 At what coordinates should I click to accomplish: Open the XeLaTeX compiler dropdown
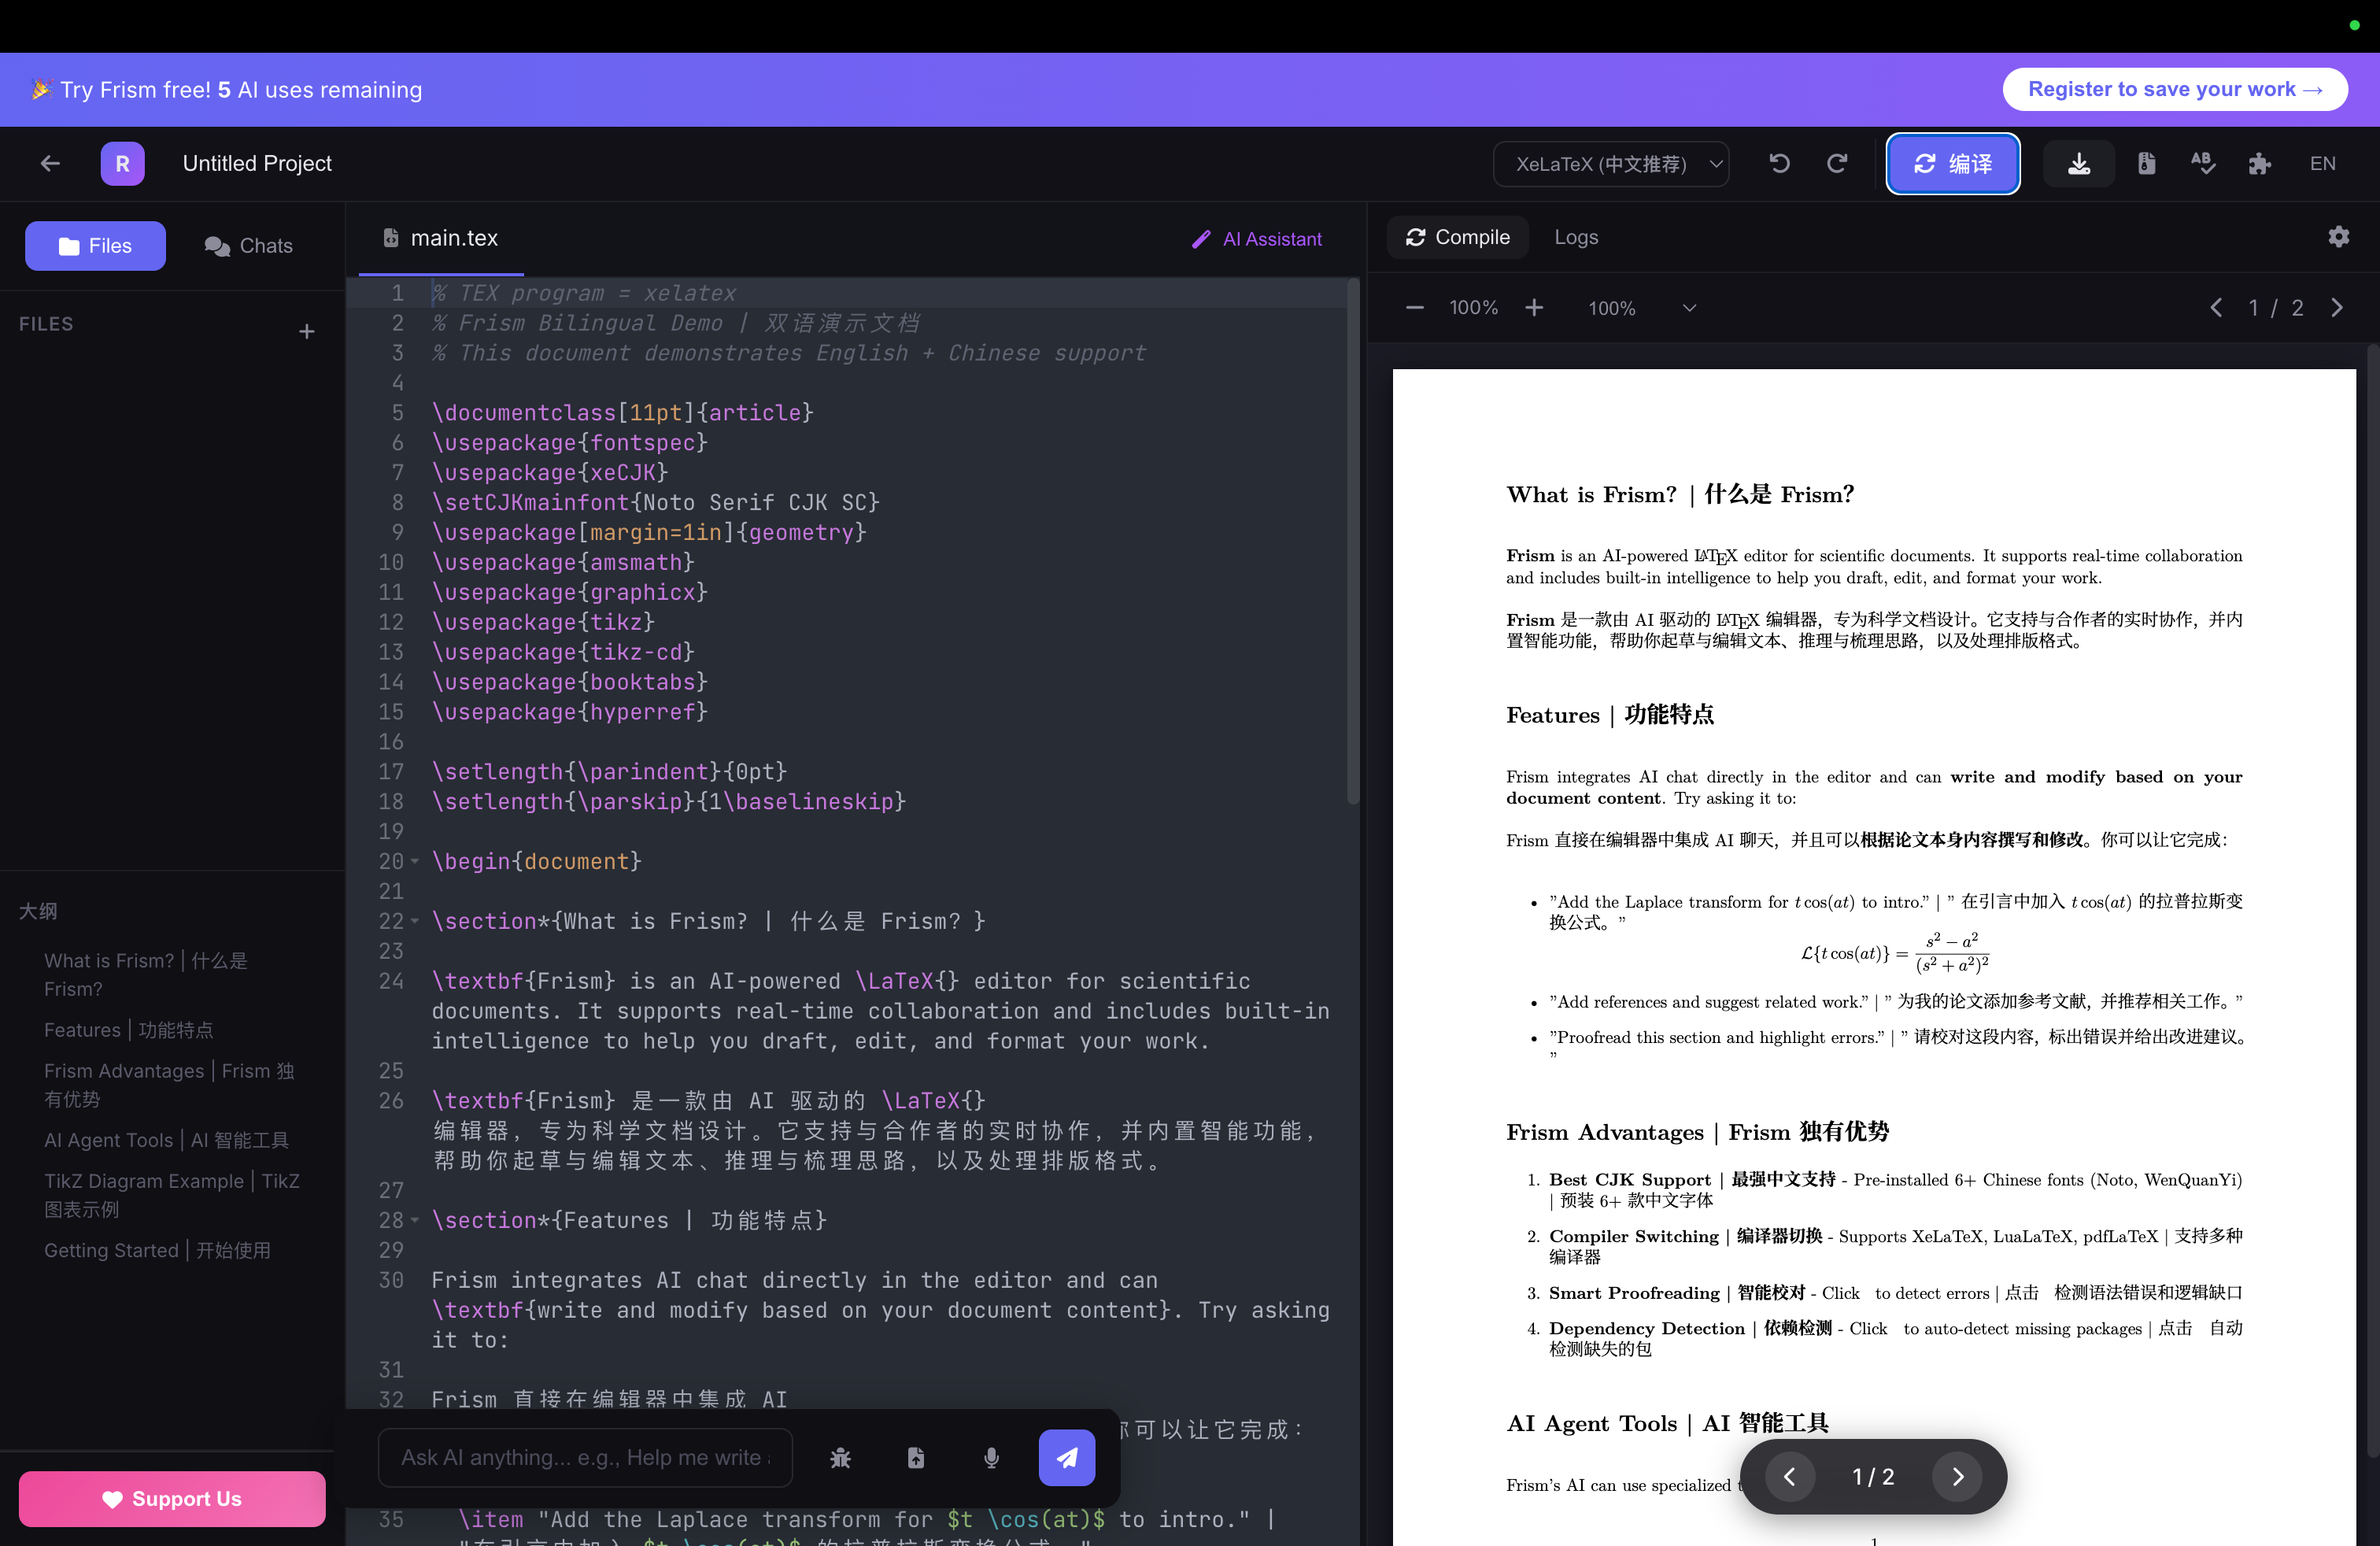click(1611, 163)
